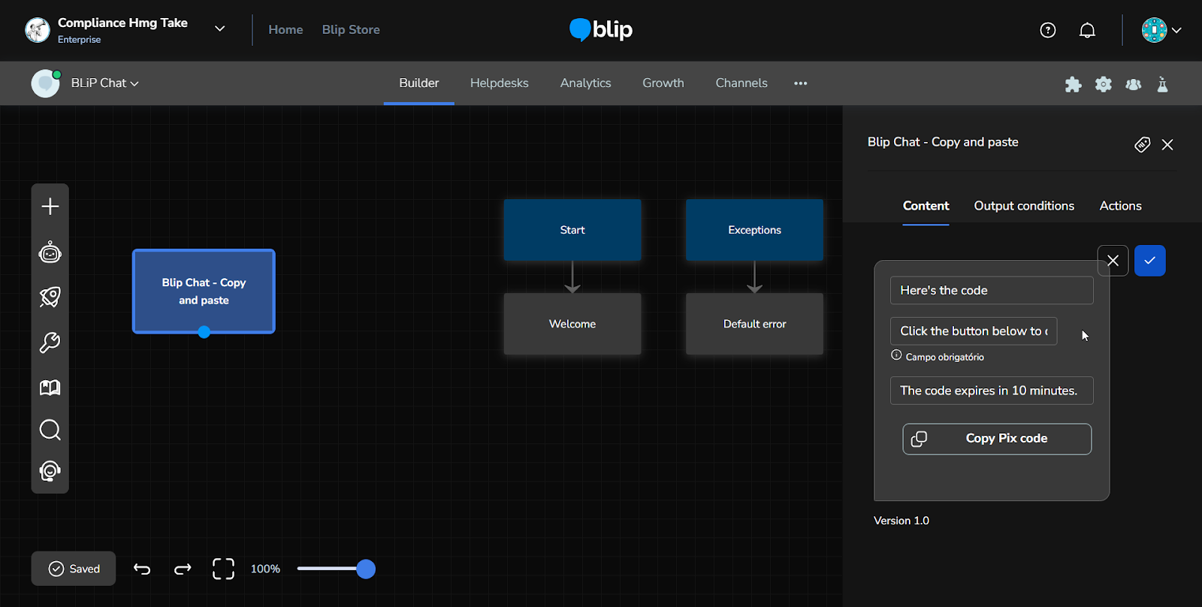Click the zoom slider handle
This screenshot has width=1202, height=607.
366,569
